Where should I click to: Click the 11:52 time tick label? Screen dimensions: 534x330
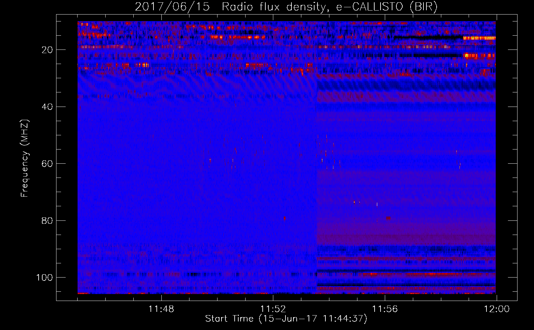(273, 309)
